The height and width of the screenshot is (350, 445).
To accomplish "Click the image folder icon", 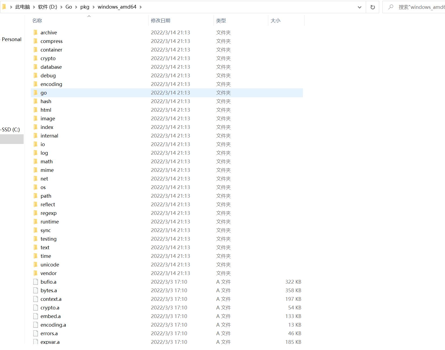I will click(x=35, y=118).
